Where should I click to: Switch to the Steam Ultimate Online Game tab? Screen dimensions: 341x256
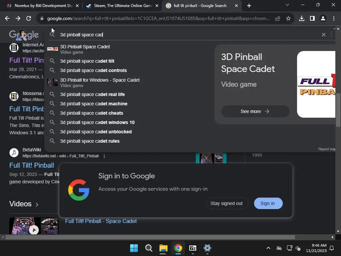pyautogui.click(x=122, y=6)
